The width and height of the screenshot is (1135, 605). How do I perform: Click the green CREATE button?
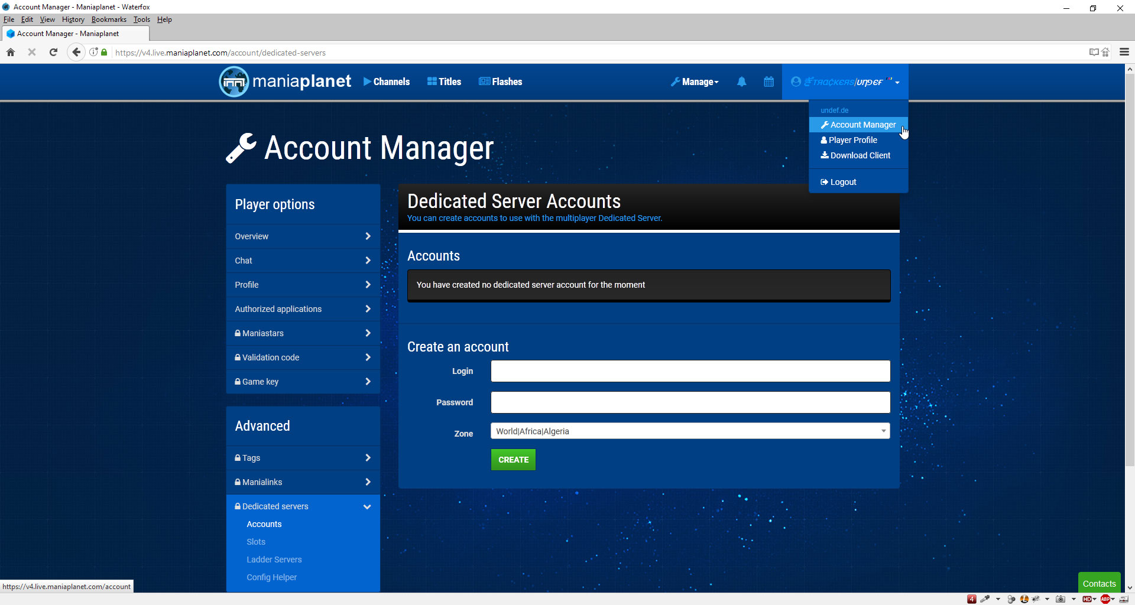513,460
